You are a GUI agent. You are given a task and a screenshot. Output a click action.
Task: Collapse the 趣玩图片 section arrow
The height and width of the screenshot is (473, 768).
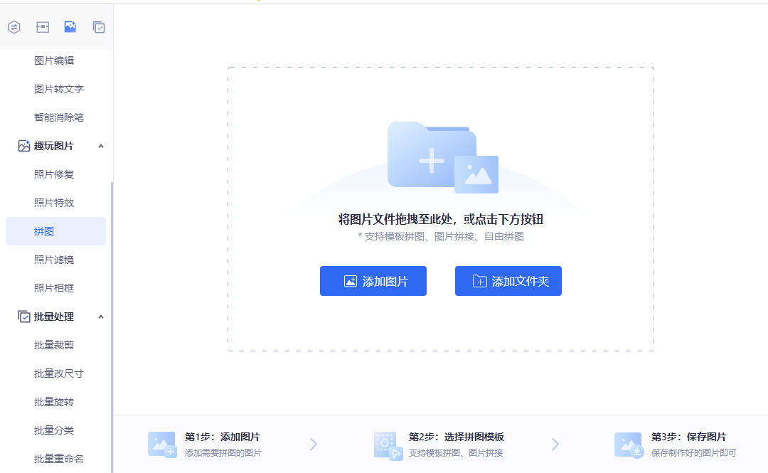101,146
